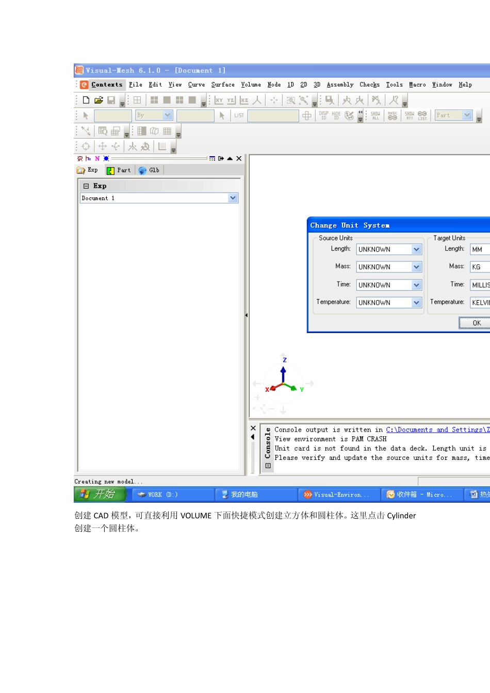
Task: Open the Source Length unit dropdown
Action: click(x=417, y=250)
